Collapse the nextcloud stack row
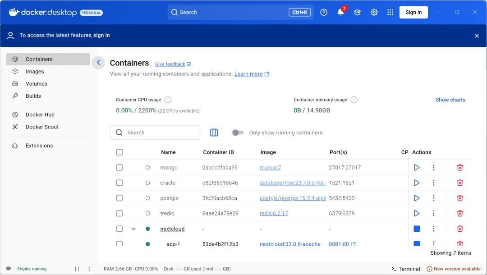 [133, 229]
